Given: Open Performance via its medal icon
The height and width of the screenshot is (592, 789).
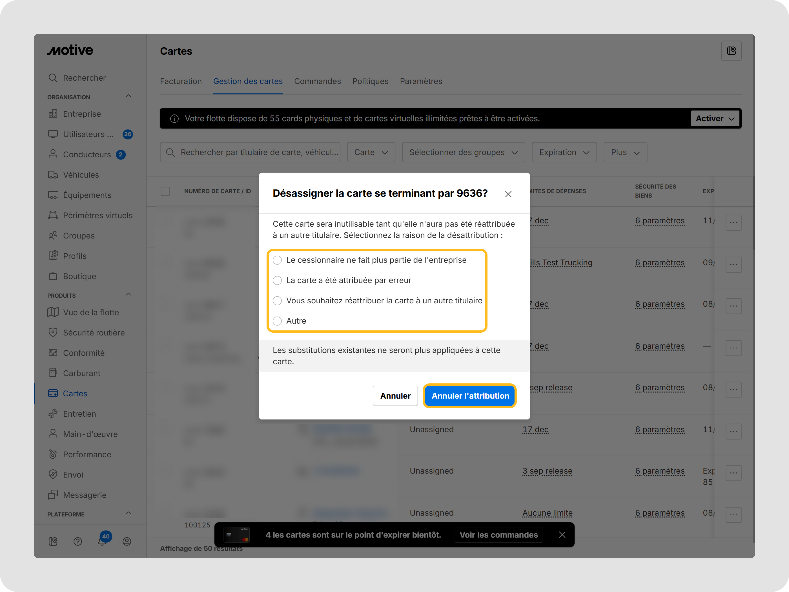Looking at the screenshot, I should click(53, 454).
